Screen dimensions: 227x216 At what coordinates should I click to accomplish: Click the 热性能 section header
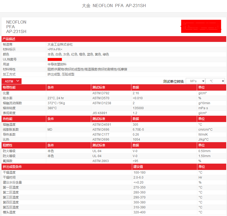24,119
